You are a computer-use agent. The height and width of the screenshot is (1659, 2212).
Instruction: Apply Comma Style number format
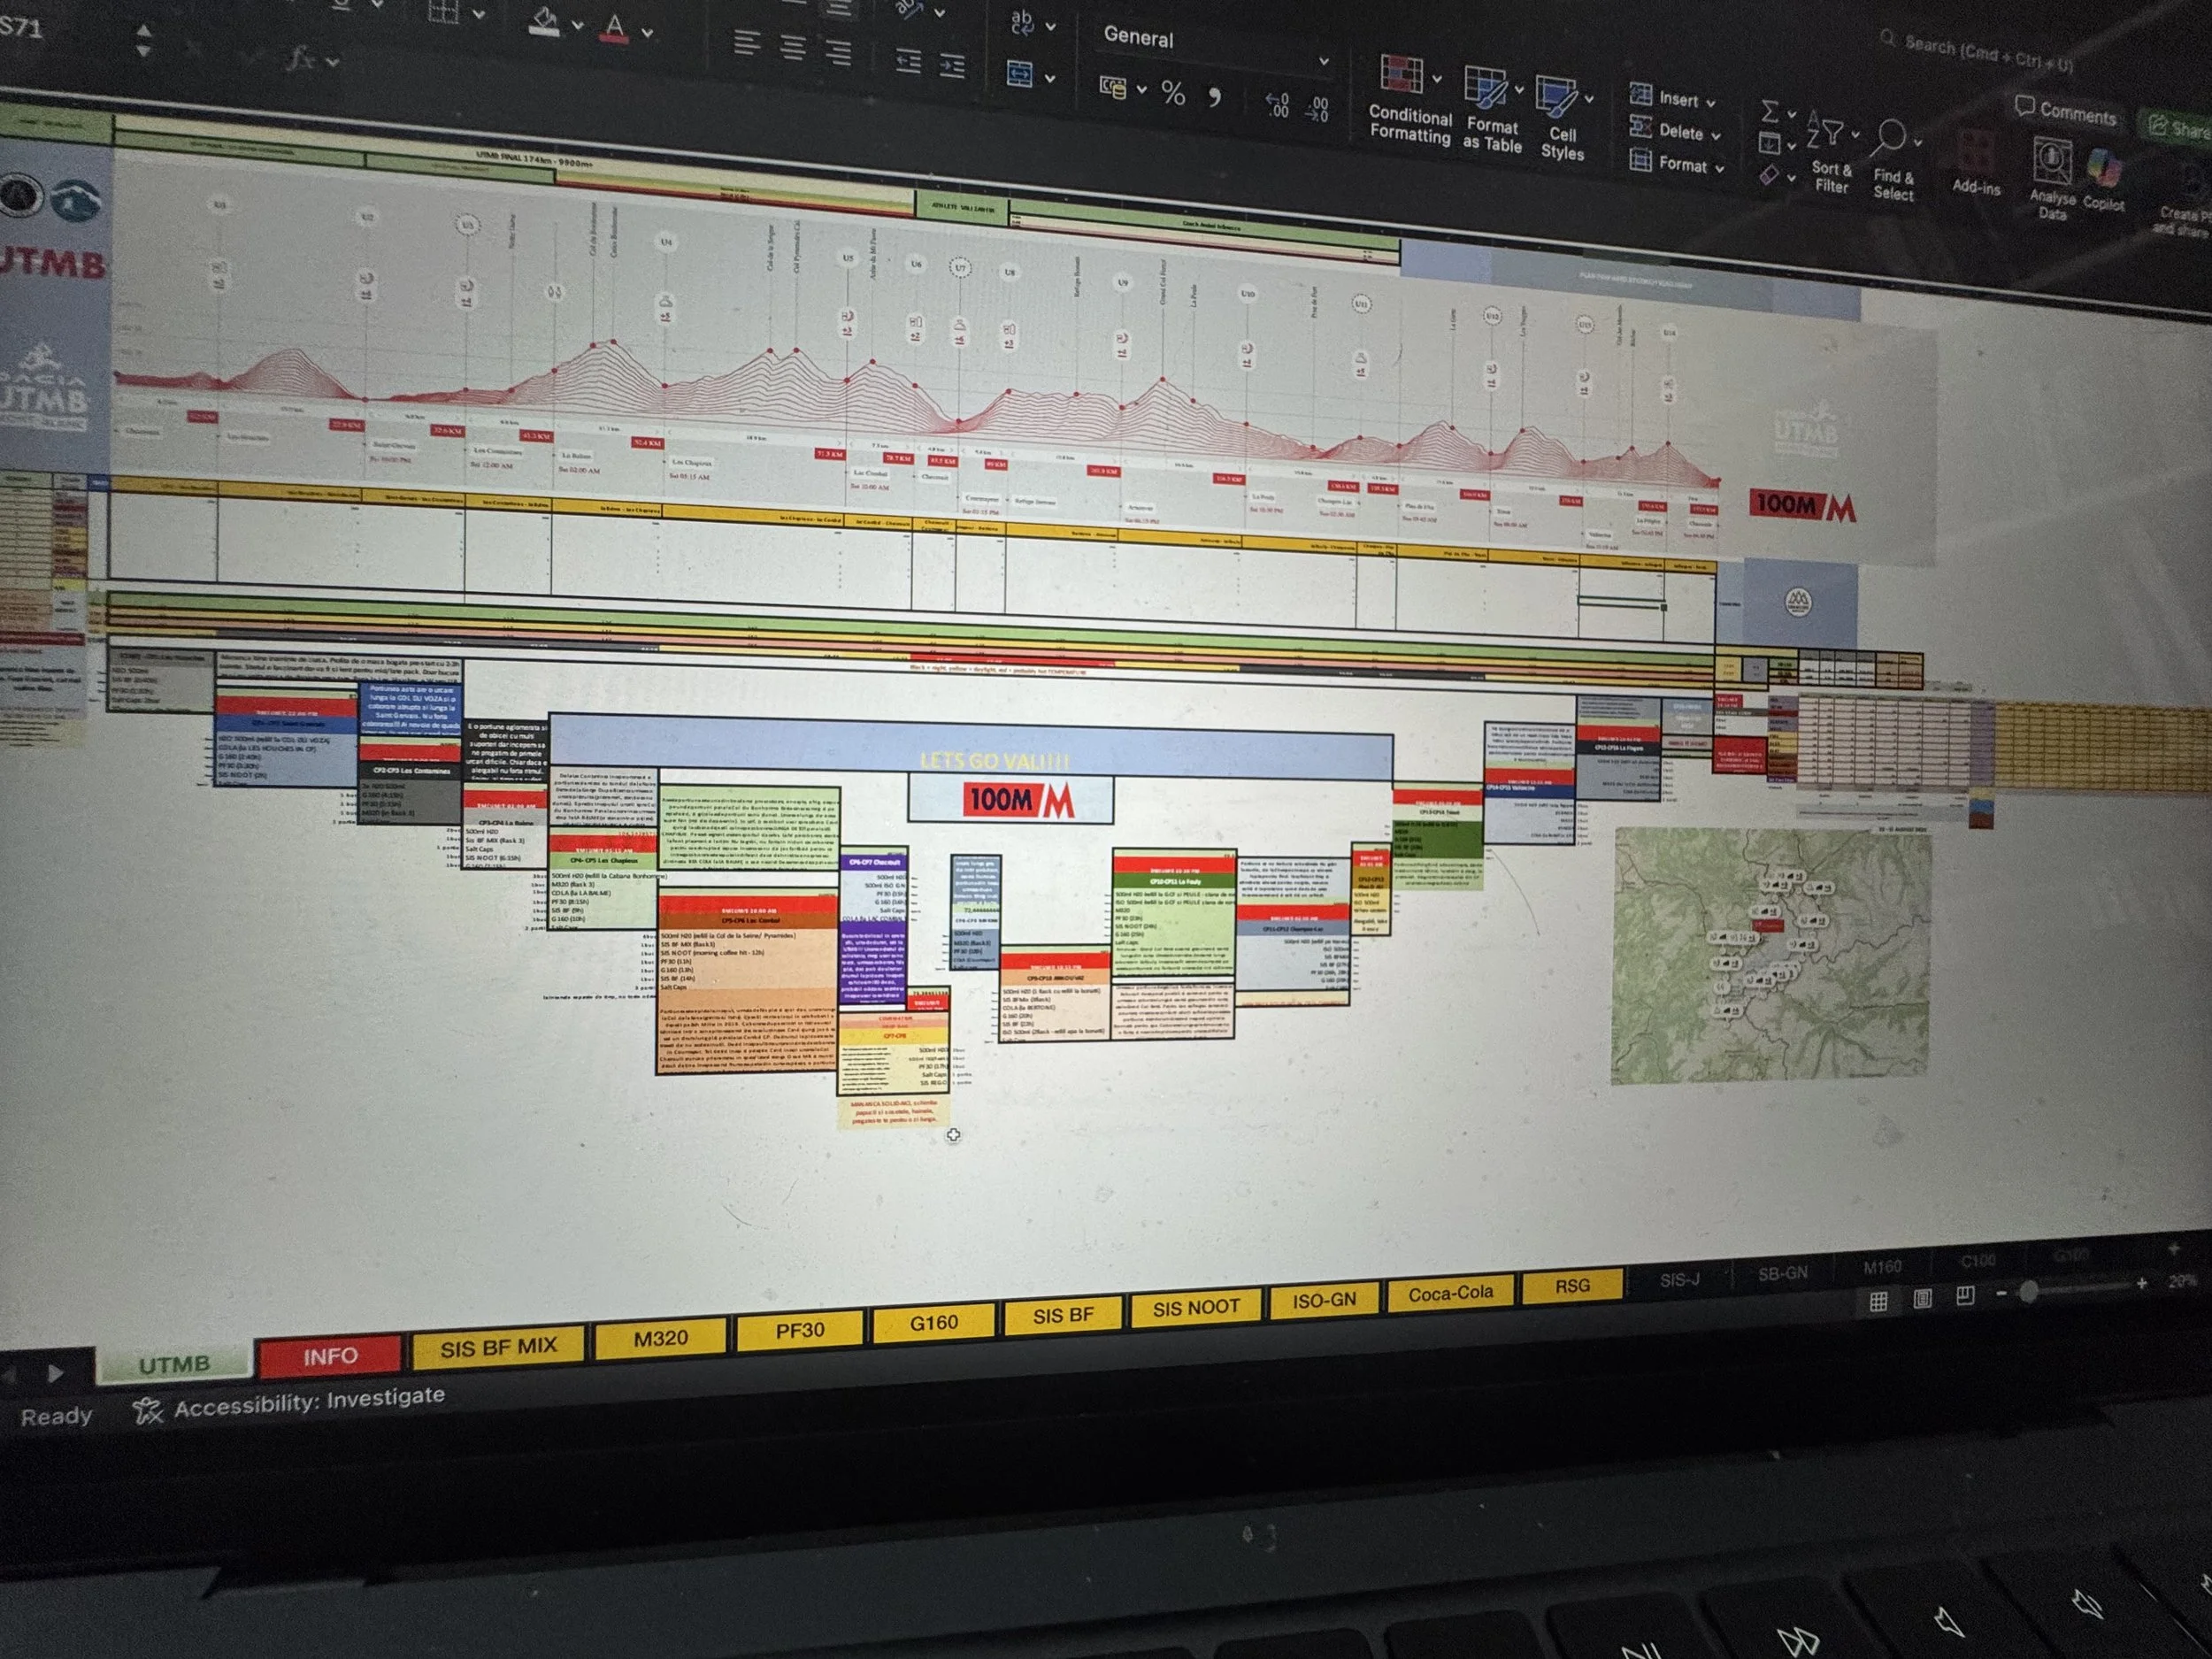pos(1215,97)
